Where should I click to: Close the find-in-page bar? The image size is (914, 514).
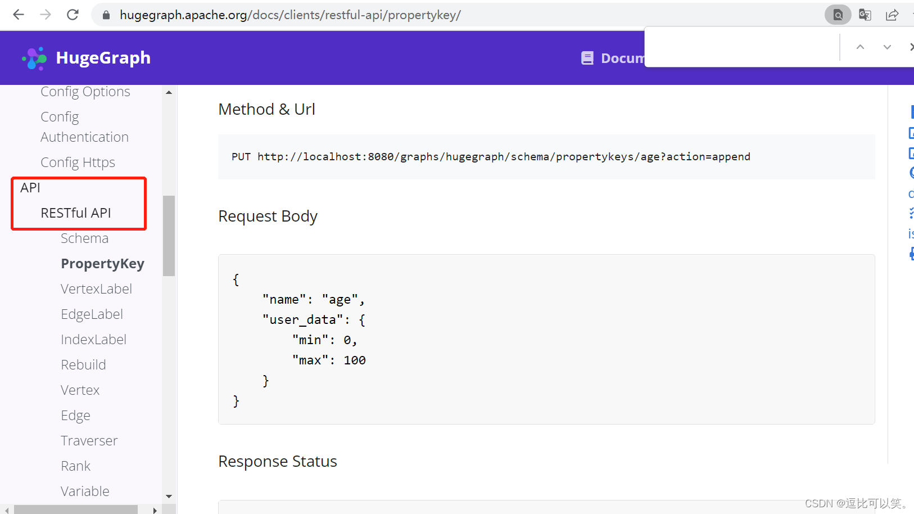click(911, 47)
